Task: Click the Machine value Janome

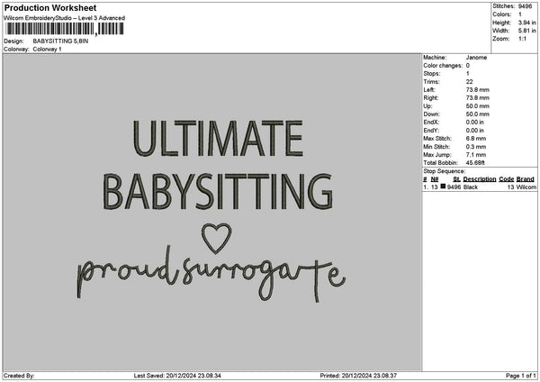Action: 477,57
